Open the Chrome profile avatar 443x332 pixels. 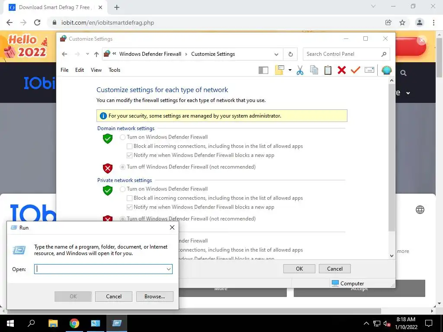coord(420,22)
